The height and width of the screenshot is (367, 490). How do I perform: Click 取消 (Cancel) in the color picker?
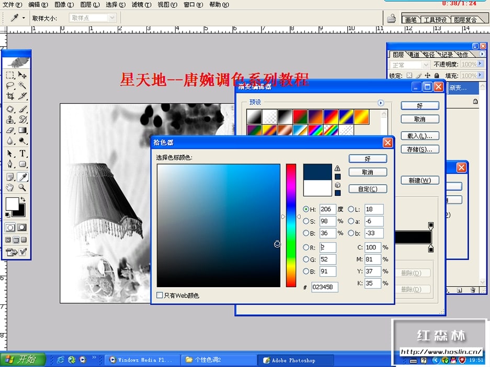(x=368, y=172)
